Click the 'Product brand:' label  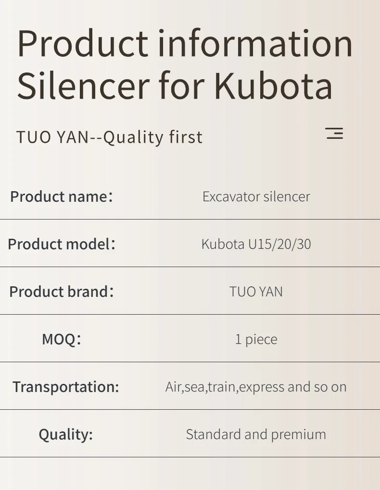click(61, 292)
